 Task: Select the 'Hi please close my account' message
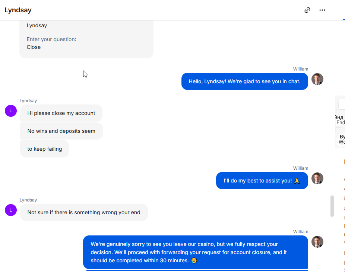coord(61,113)
